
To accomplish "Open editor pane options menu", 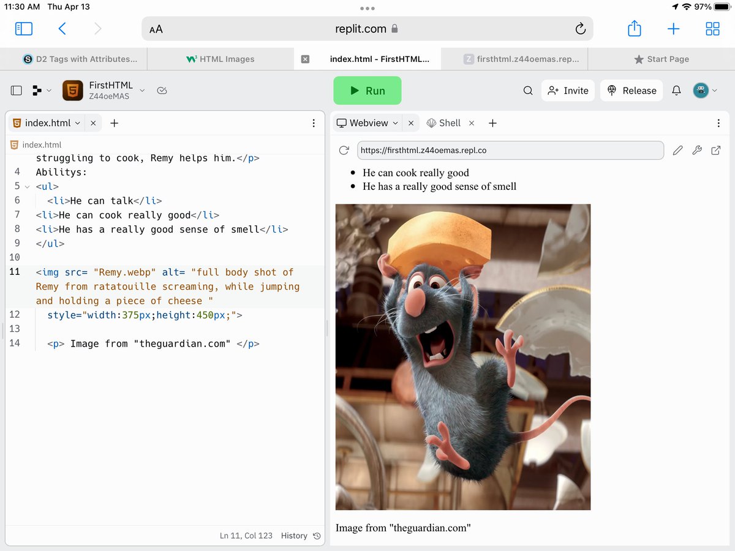I will coord(314,123).
